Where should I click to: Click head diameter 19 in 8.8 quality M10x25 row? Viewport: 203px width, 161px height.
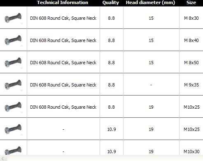[151, 107]
